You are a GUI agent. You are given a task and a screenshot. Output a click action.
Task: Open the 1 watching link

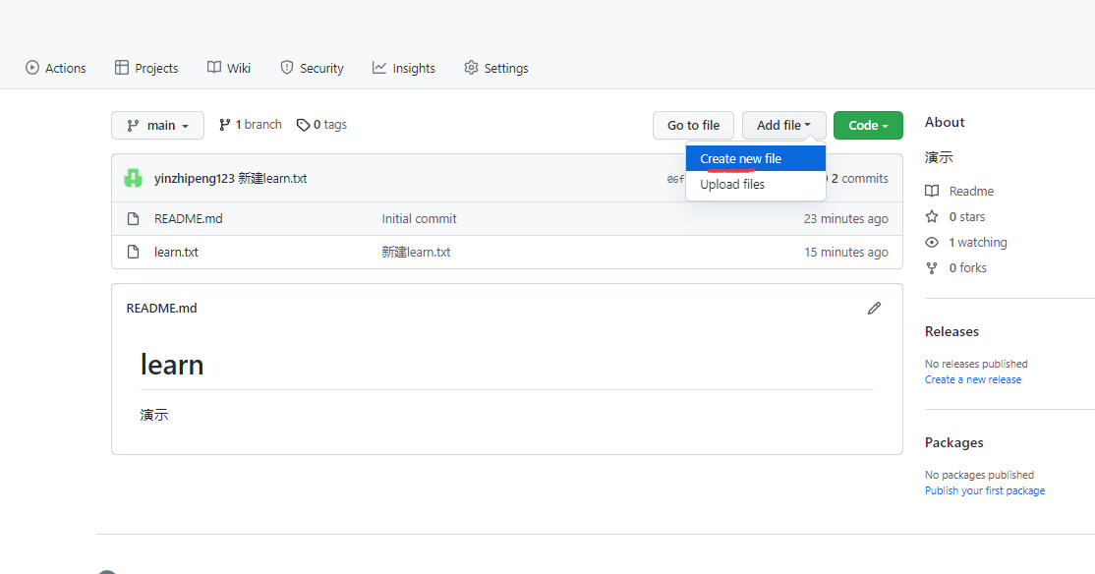pos(978,243)
